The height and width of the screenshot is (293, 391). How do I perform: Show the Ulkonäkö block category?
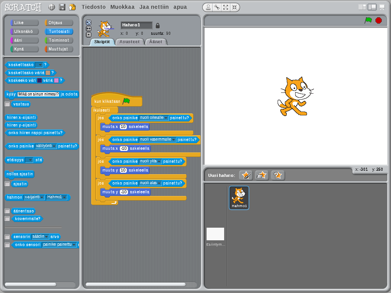pos(24,31)
